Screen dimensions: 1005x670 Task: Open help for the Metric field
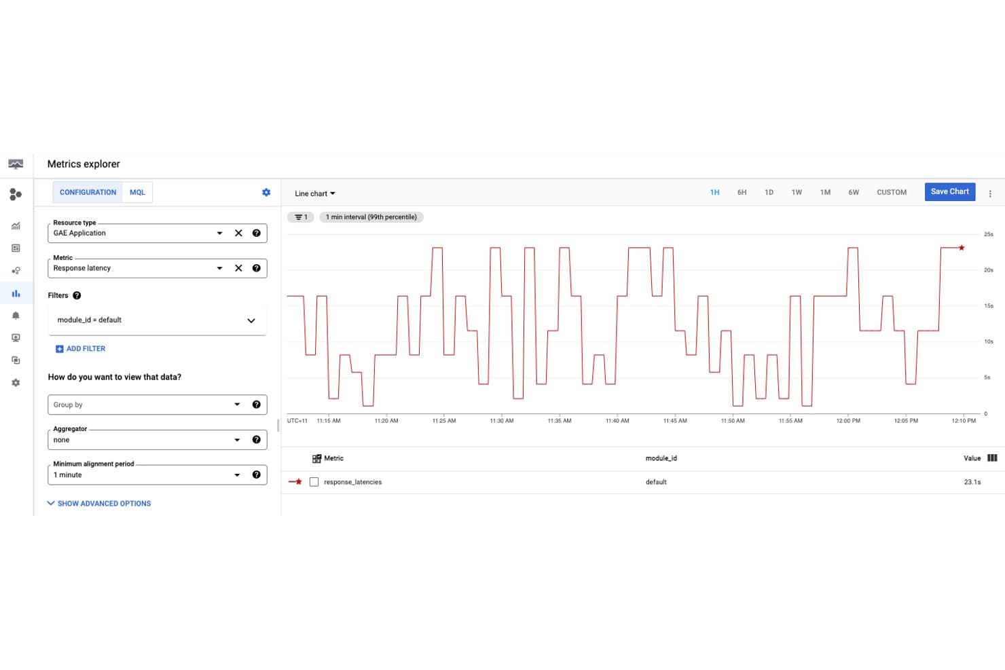pyautogui.click(x=256, y=268)
